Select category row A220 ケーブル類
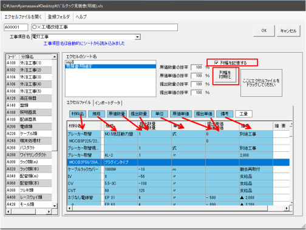Image resolution: width=306 pixels, height=230 pixels. (x=29, y=134)
